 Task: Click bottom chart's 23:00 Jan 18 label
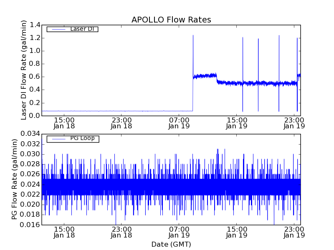(x=121, y=232)
